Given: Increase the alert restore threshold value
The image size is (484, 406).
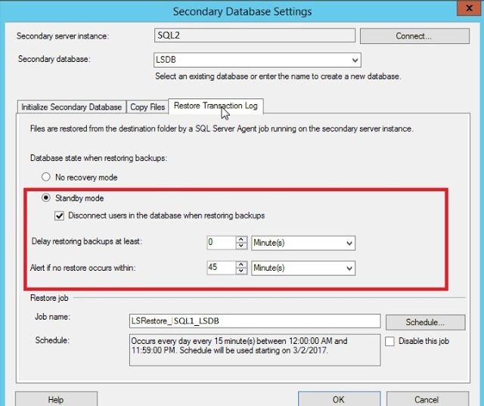Looking at the screenshot, I should point(241,265).
